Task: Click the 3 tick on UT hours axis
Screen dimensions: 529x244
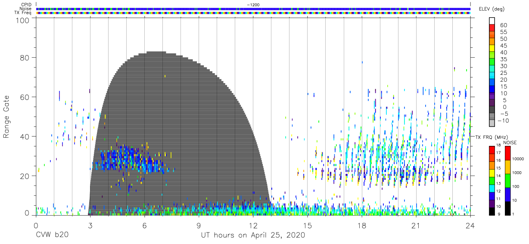Action: (x=90, y=225)
